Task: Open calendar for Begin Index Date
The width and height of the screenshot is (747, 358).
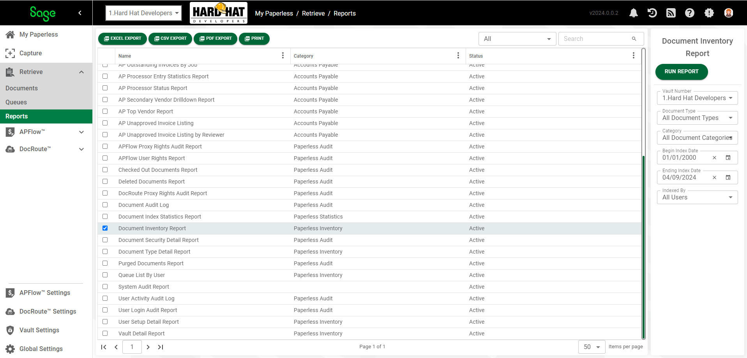Action: (x=728, y=158)
